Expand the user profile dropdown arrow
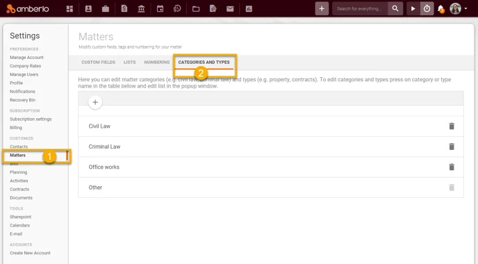This screenshot has width=478, height=264. click(x=465, y=9)
